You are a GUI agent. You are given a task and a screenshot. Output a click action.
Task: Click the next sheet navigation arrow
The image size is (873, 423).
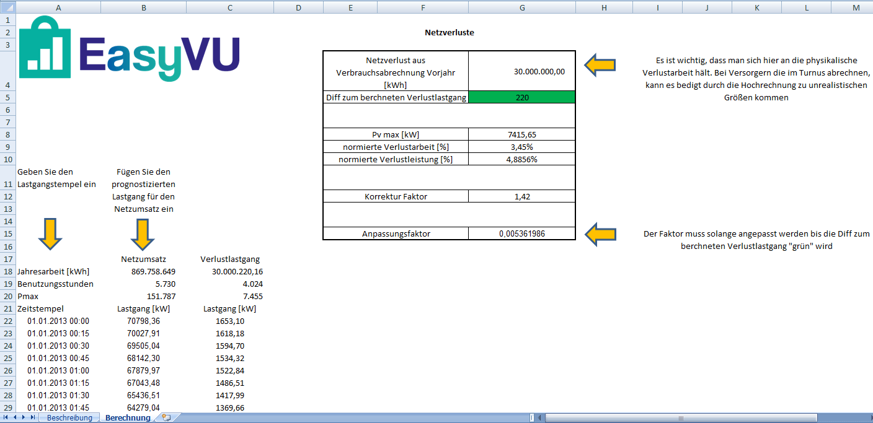(24, 418)
